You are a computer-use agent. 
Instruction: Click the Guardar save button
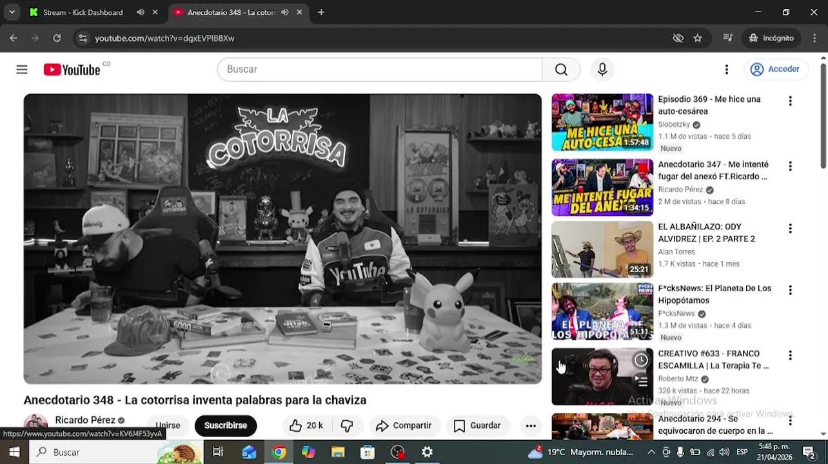pyautogui.click(x=477, y=425)
